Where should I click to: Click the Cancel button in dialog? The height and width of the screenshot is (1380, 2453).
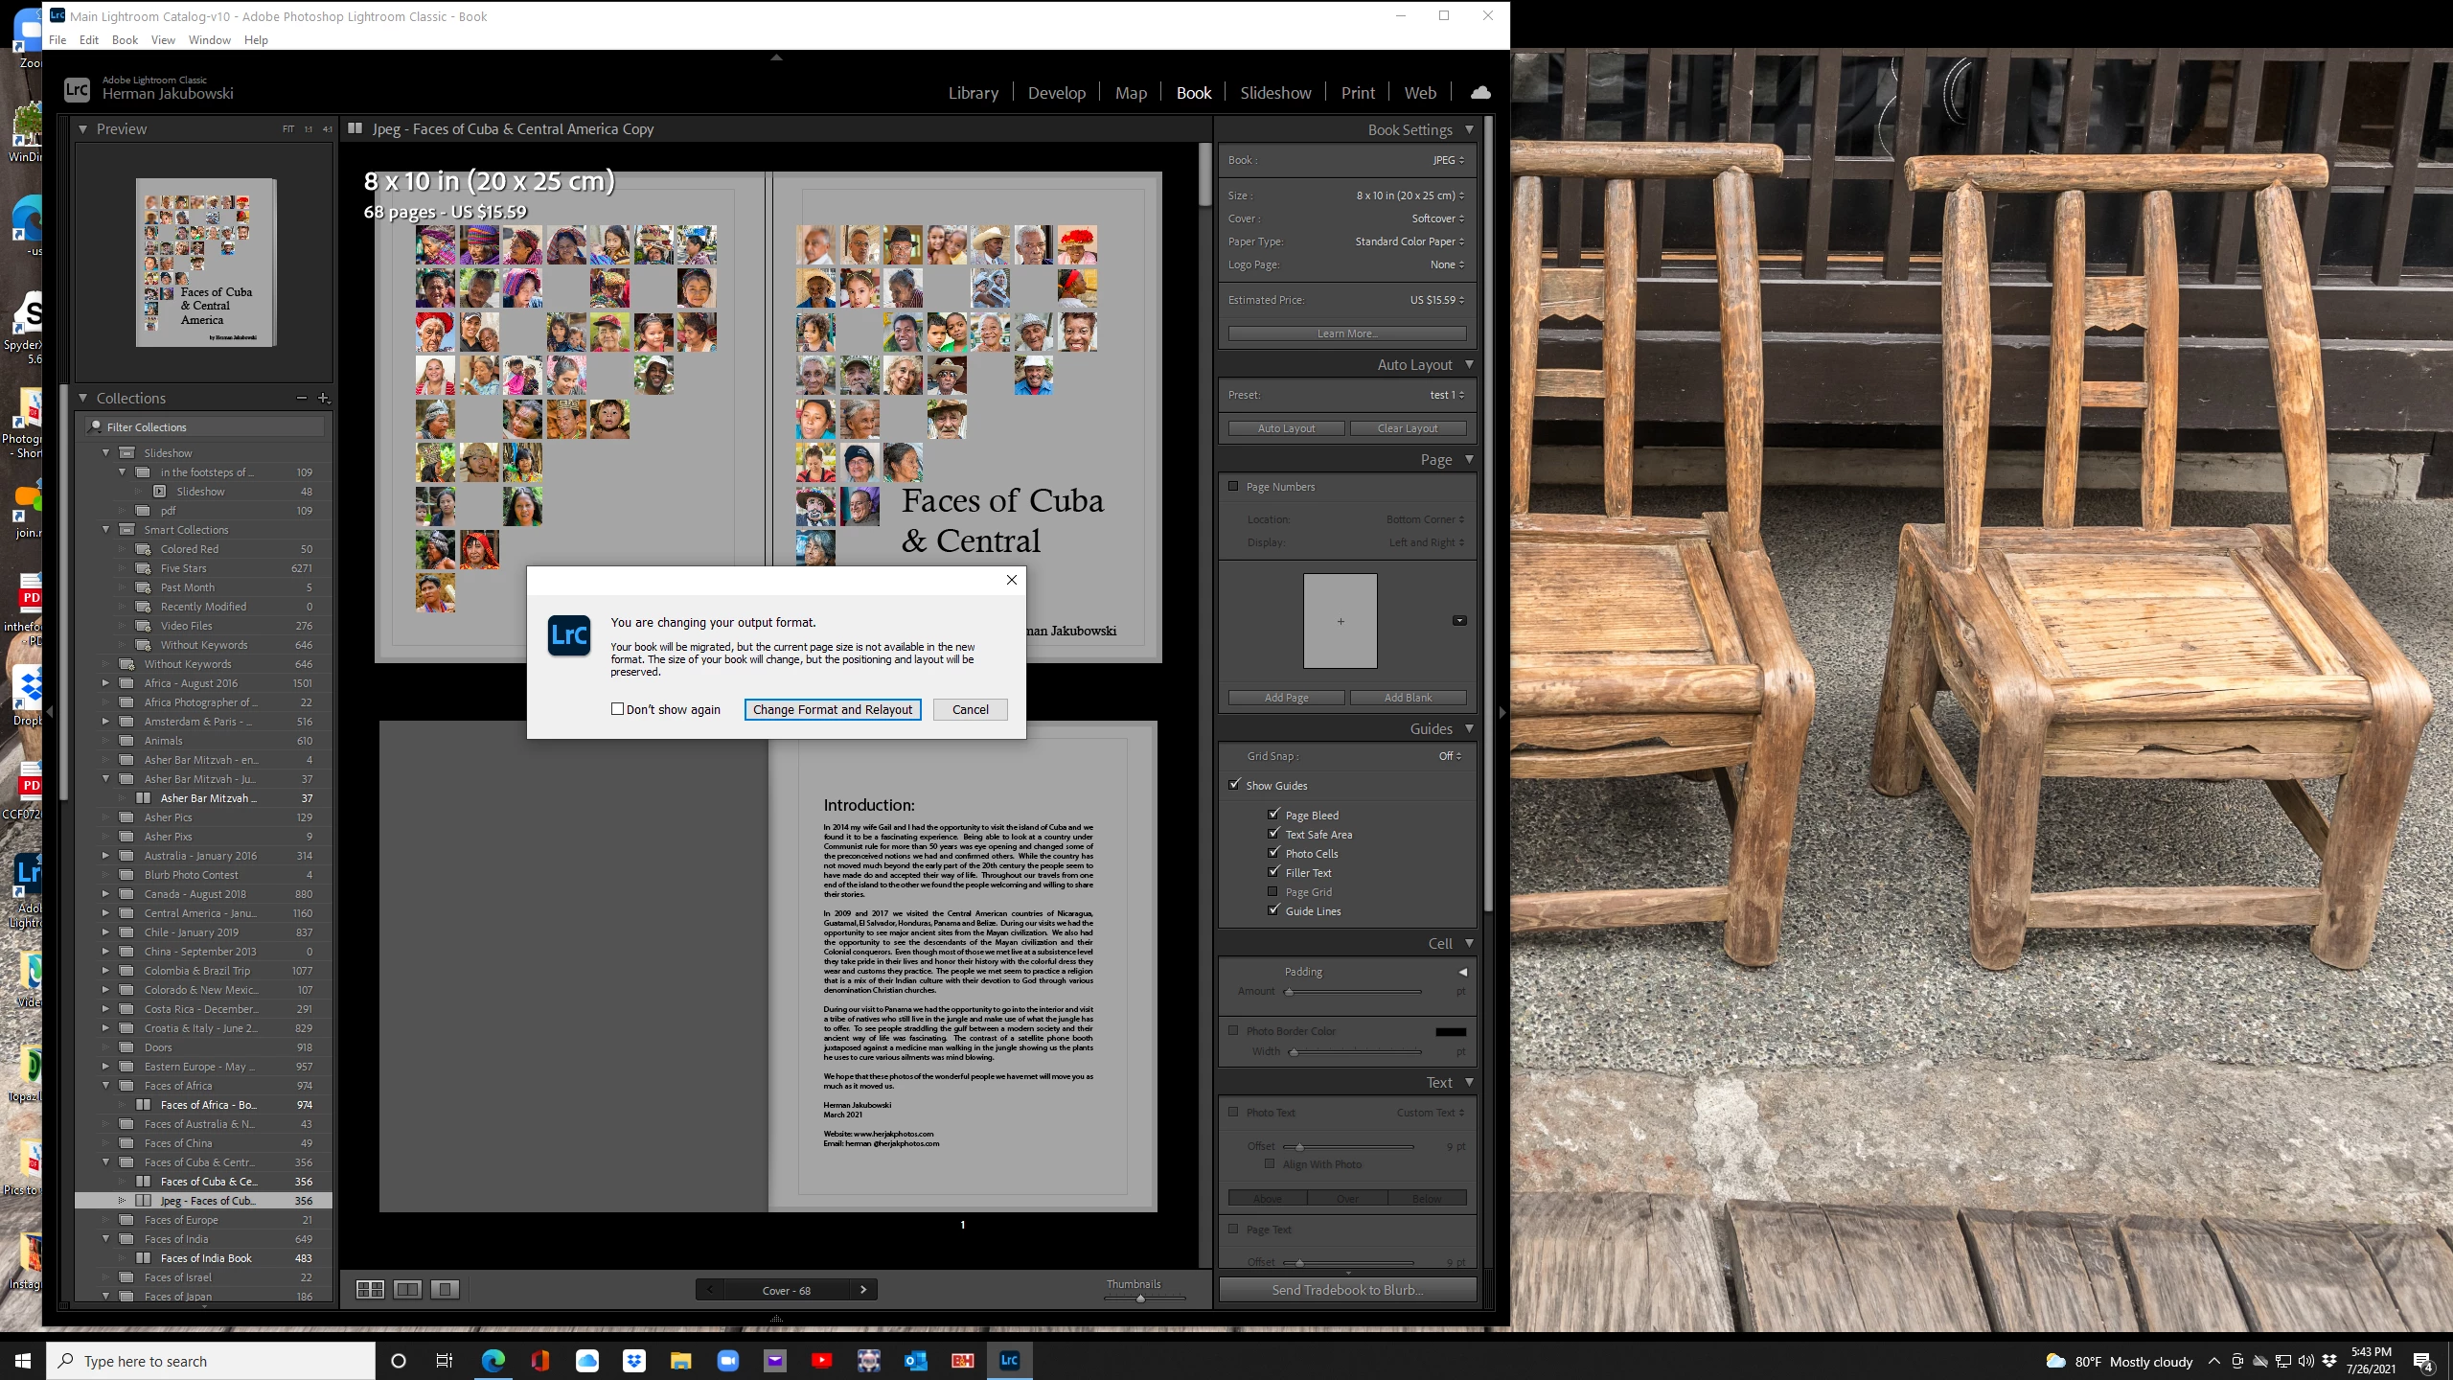(x=970, y=709)
